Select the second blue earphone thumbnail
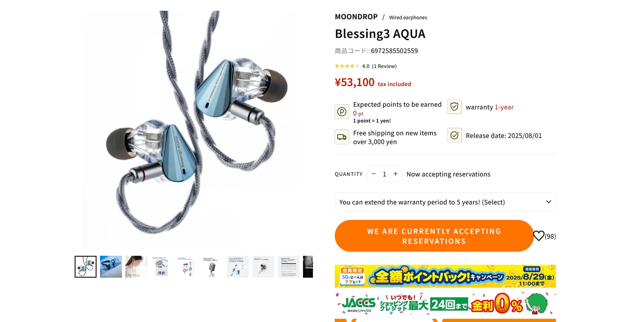The height and width of the screenshot is (322, 632). tap(111, 267)
